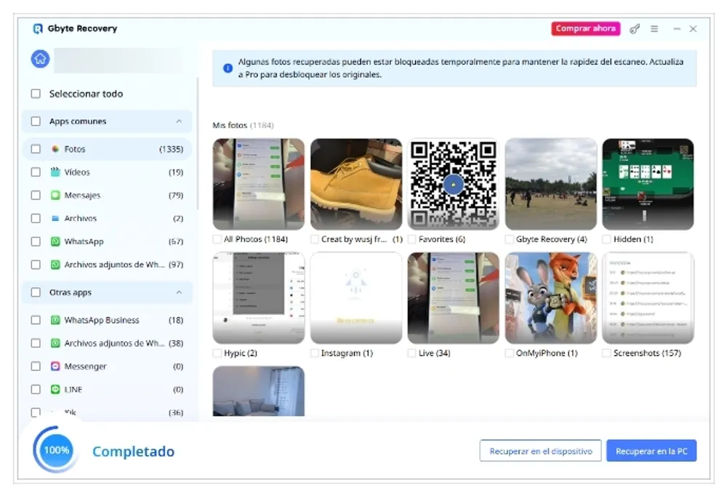Image resolution: width=727 pixels, height=496 pixels.
Task: Click icon of Archivos adjuntos (38)
Action: pos(55,343)
